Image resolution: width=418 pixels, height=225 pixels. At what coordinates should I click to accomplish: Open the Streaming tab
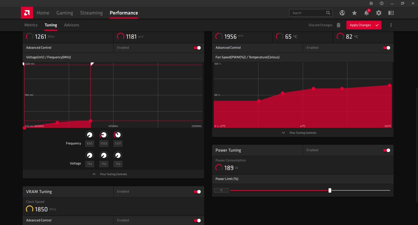pos(91,13)
